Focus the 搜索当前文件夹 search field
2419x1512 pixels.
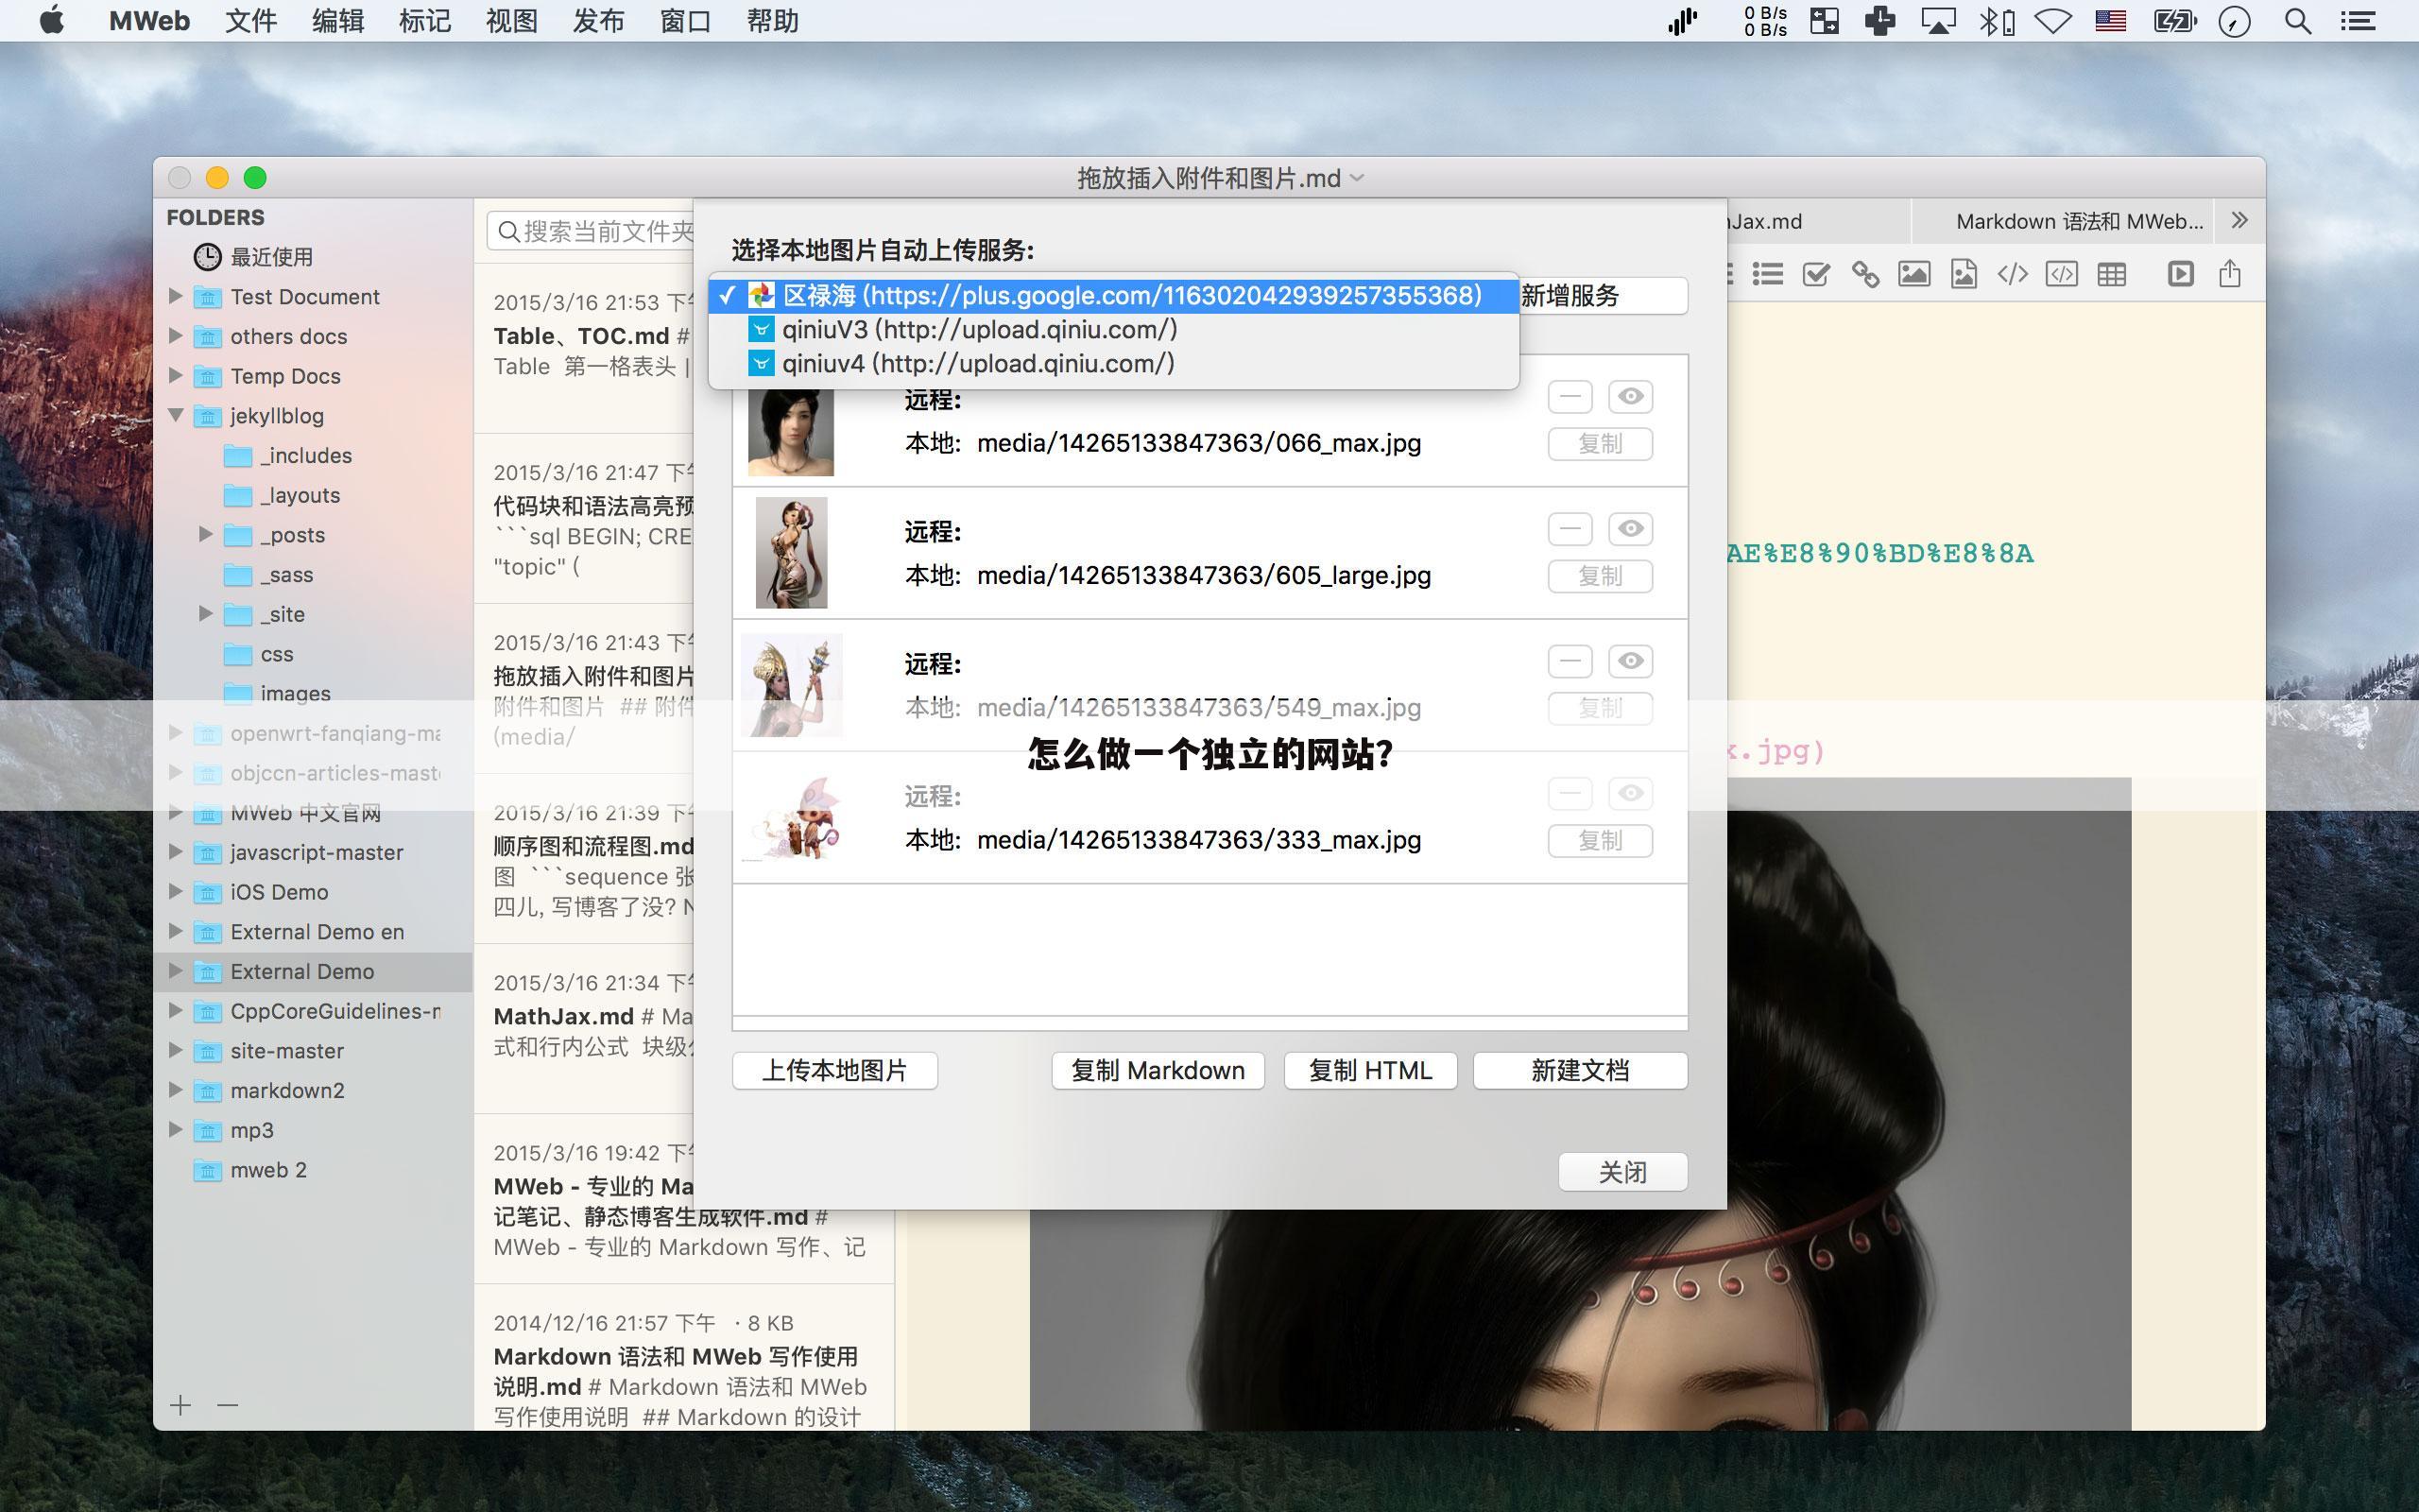pos(591,232)
